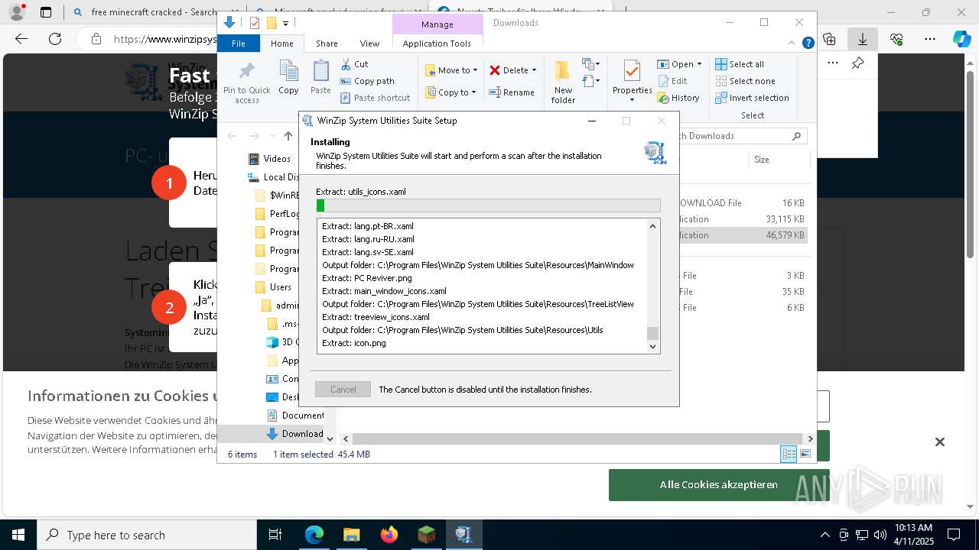Click the History ribbon item
Viewport: 979px width, 550px height.
pyautogui.click(x=678, y=98)
